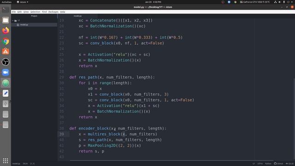
Task: Open the Help menu
Action: click(x=63, y=12)
